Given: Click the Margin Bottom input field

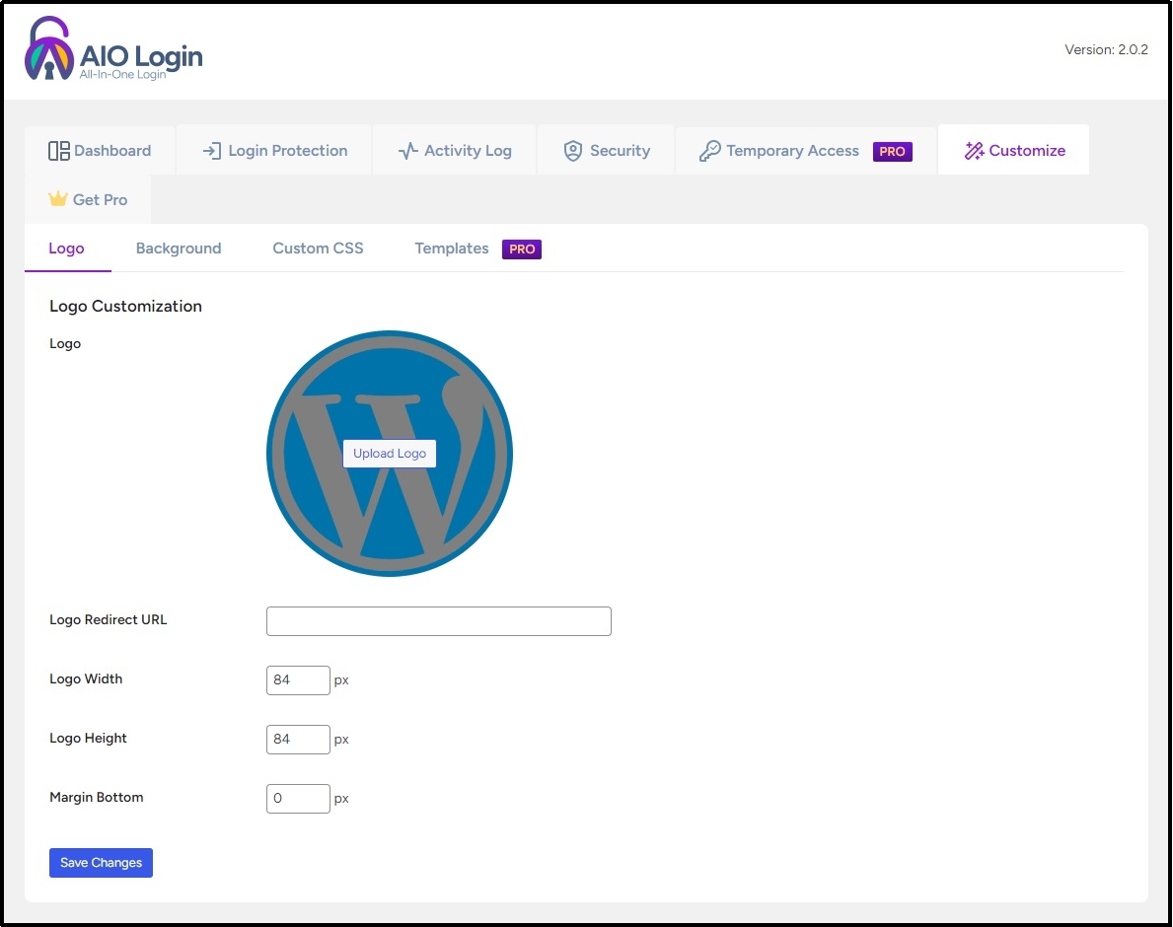Looking at the screenshot, I should tap(297, 798).
